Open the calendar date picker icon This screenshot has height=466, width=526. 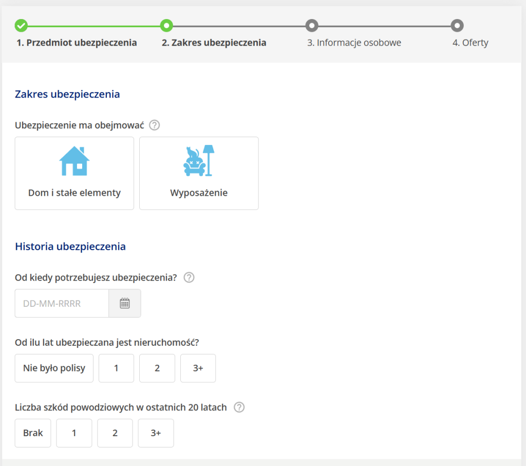click(125, 303)
